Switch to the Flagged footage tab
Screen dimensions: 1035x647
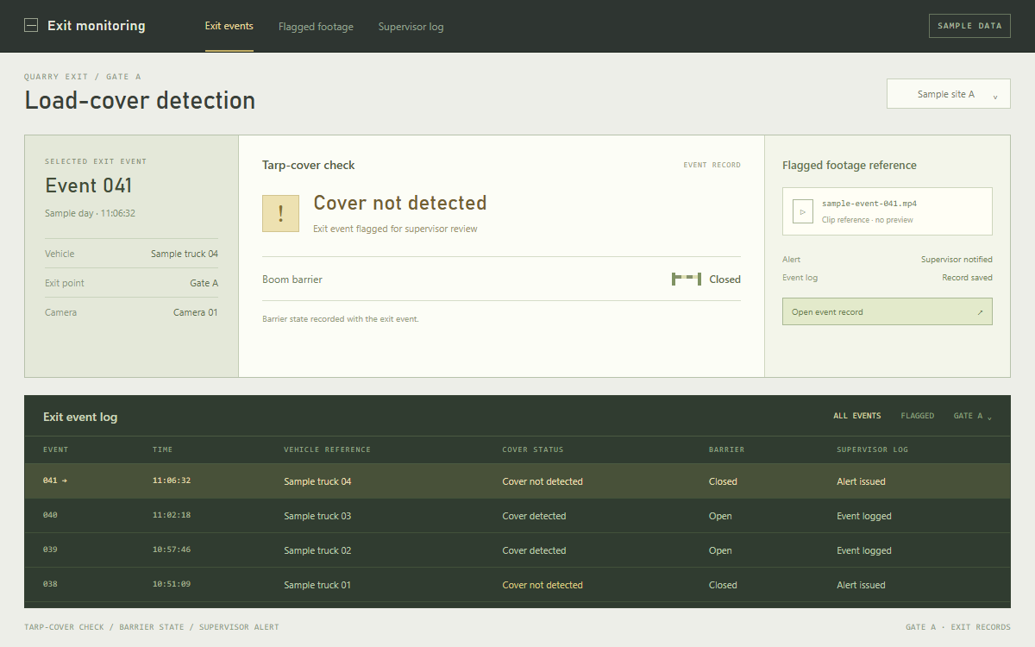(316, 27)
